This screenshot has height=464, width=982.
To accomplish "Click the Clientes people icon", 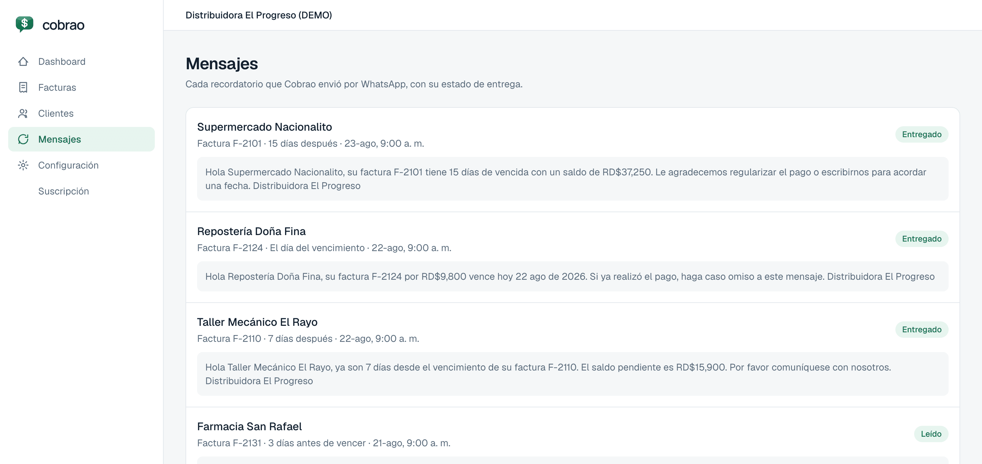I will (23, 113).
